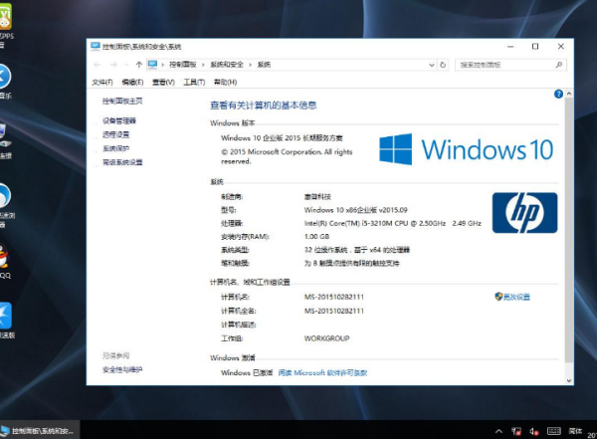This screenshot has width=597, height=439.
Task: Expand the address bar history dropdown
Action: pyautogui.click(x=432, y=65)
